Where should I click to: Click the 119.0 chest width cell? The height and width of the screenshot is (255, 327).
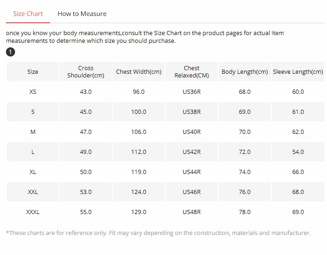139,172
